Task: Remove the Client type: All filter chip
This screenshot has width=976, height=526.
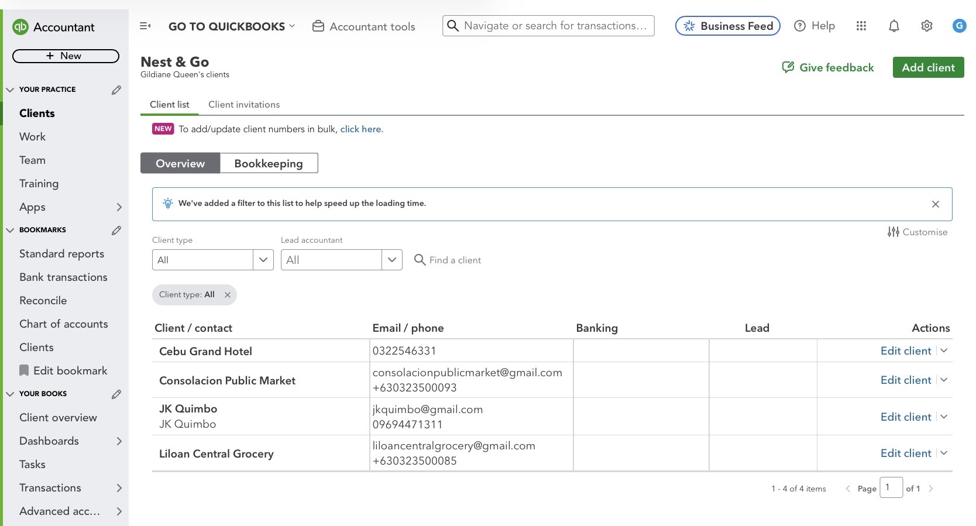Action: point(228,295)
